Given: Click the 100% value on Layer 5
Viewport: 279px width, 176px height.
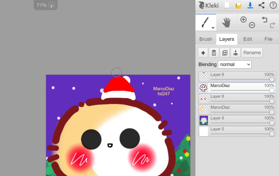Looking at the screenshot, I should (269, 129).
